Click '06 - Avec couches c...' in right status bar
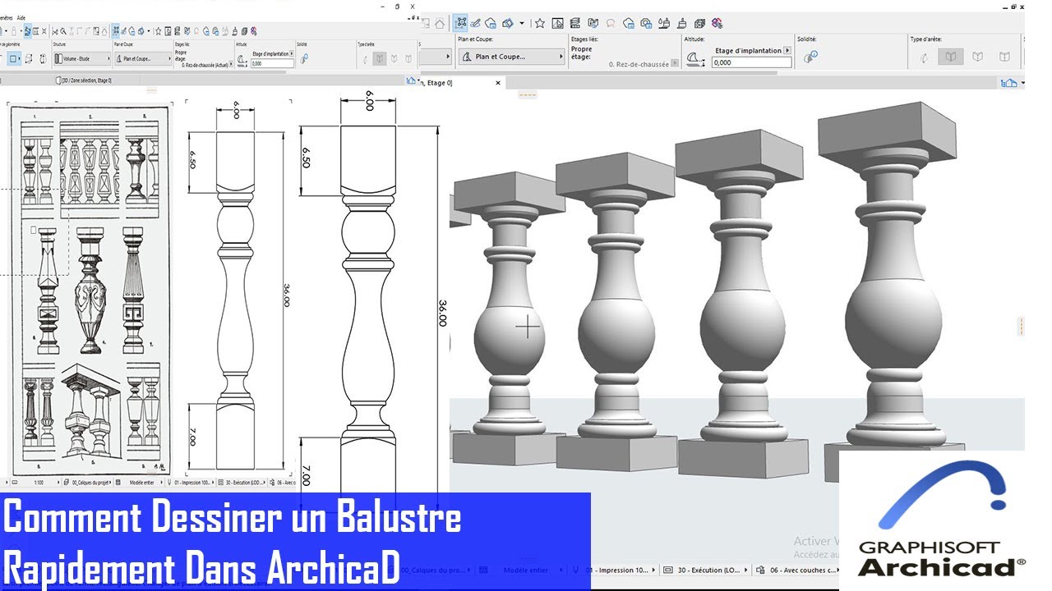The image size is (1052, 591). click(803, 570)
